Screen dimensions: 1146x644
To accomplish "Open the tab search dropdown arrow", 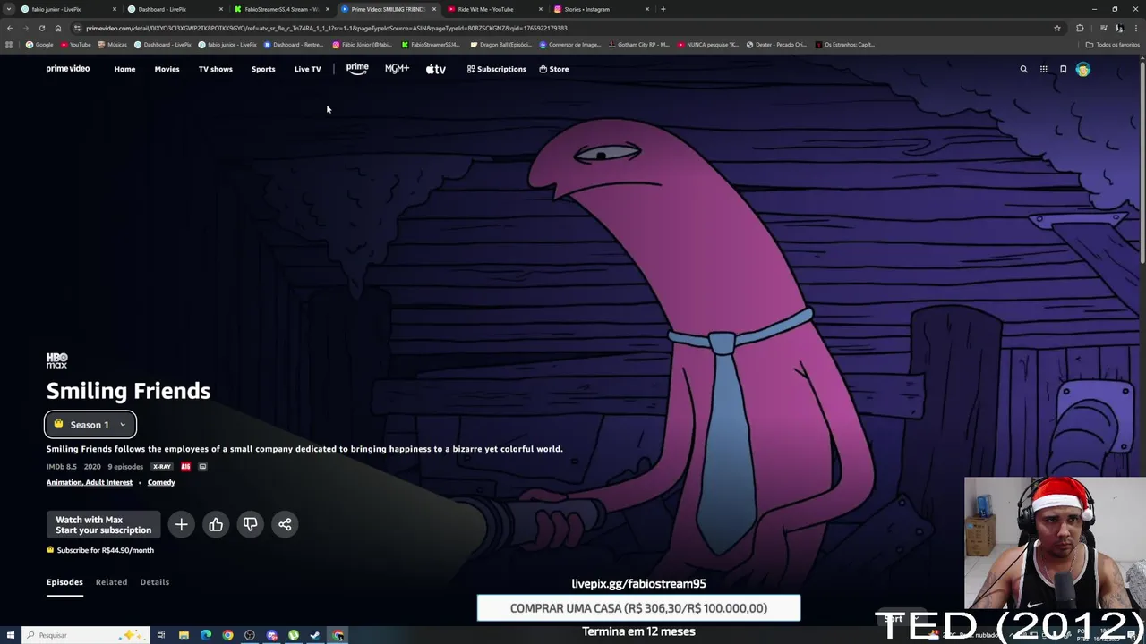I will (x=9, y=9).
